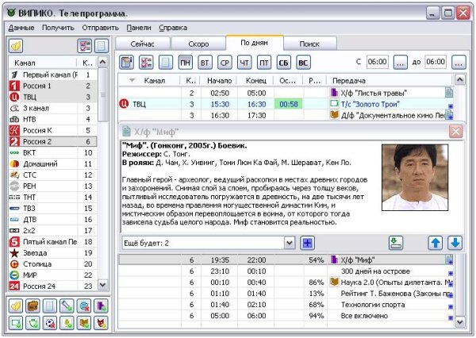Click Jackie Chan photo thumbnail
This screenshot has width=476, height=338.
click(415, 178)
